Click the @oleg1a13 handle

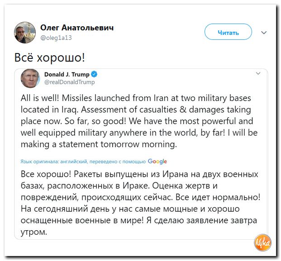tap(56, 38)
